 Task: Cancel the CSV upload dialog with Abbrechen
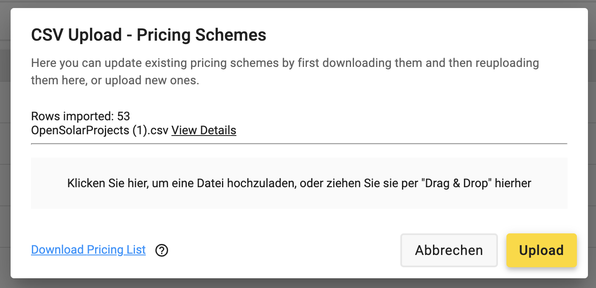pyautogui.click(x=449, y=250)
